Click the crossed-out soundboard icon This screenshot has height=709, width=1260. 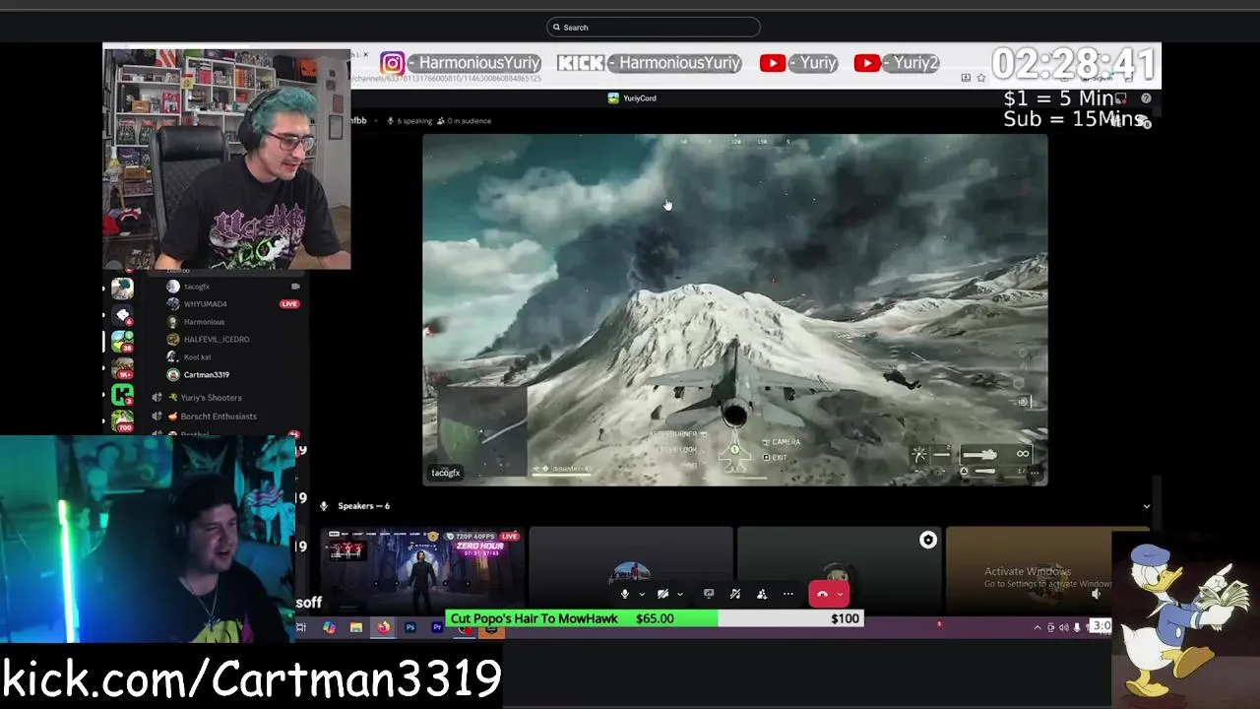coord(735,594)
